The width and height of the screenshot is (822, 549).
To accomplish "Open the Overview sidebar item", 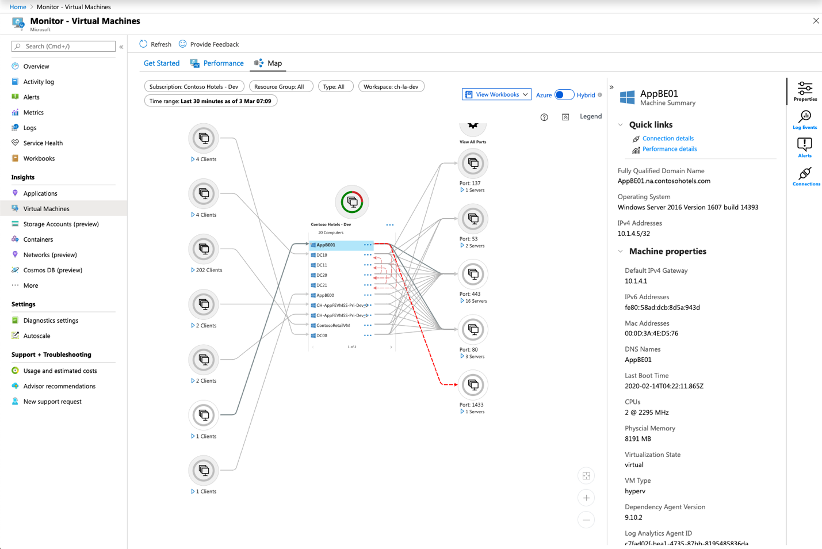I will (x=36, y=66).
